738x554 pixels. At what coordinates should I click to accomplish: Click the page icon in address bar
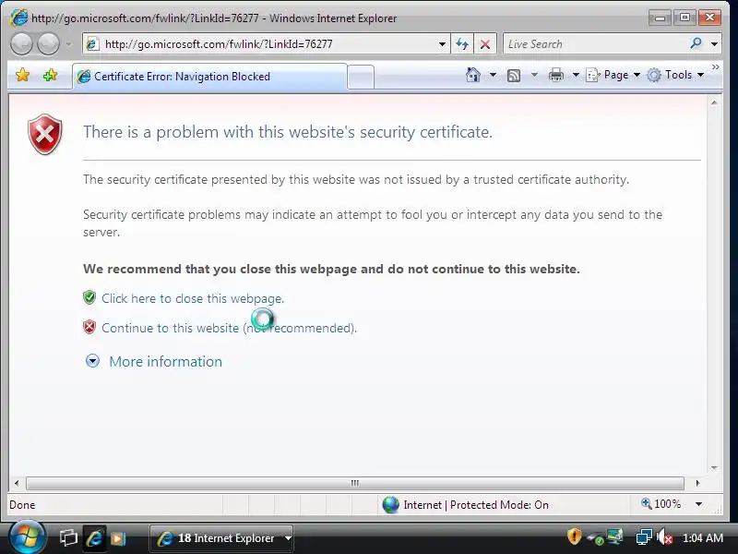point(93,44)
